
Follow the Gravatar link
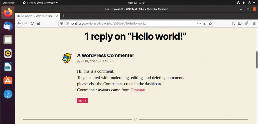138,90
